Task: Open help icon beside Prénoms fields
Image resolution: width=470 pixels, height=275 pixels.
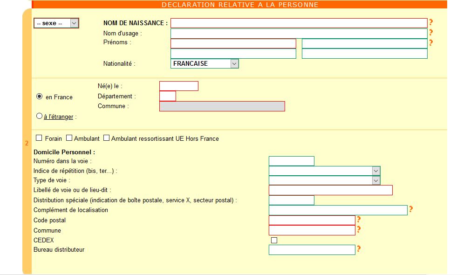Action: 431,42
